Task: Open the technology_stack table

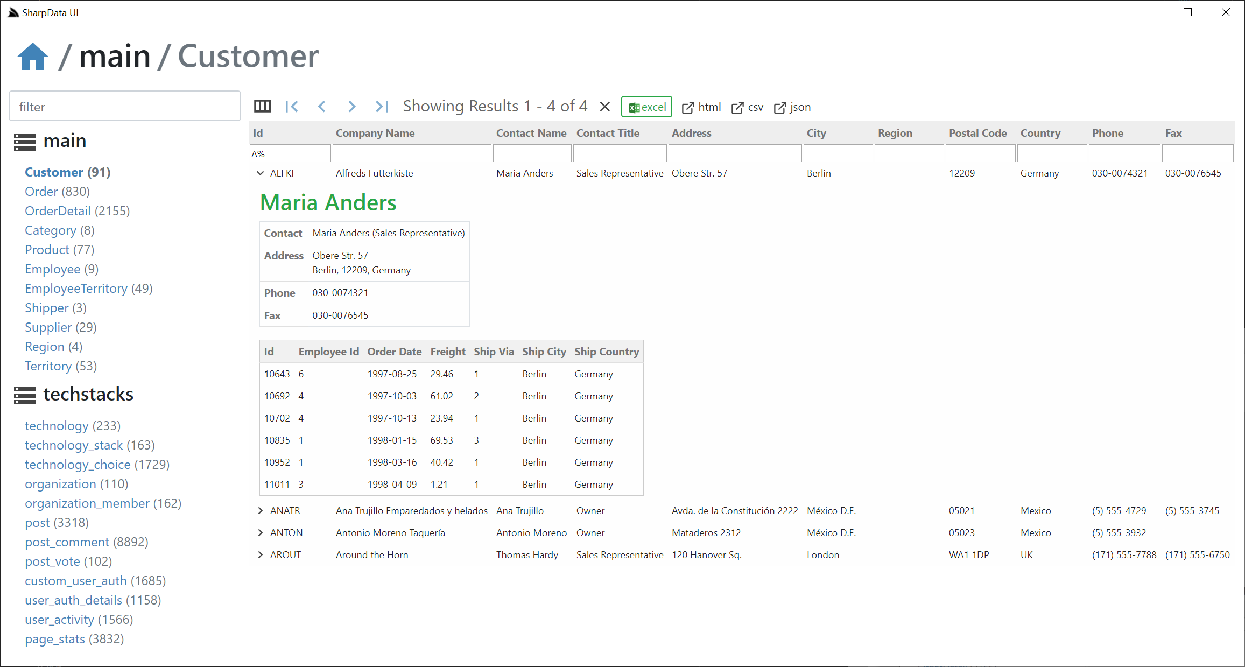Action: click(74, 445)
